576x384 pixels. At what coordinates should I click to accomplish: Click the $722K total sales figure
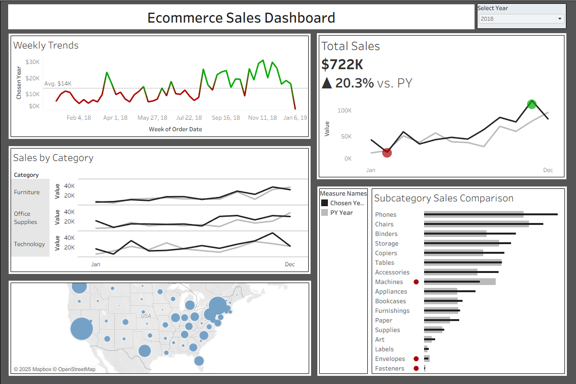click(342, 64)
